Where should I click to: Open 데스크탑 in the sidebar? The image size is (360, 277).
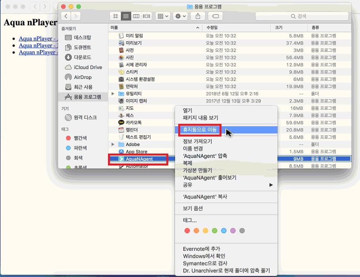[x=83, y=37]
